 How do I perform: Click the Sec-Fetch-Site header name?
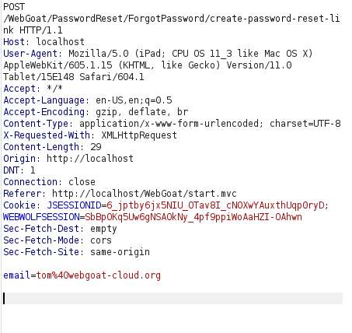[41, 252]
